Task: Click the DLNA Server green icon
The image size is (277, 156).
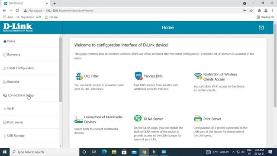Action: [x=138, y=118]
